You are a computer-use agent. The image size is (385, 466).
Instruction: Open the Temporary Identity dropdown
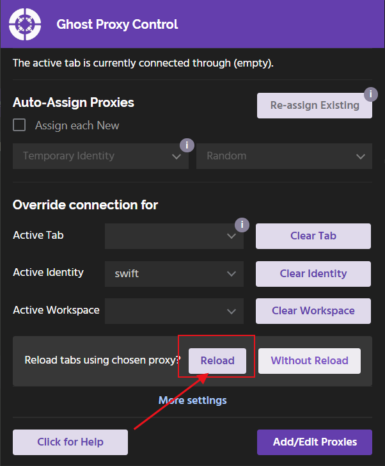coord(100,156)
